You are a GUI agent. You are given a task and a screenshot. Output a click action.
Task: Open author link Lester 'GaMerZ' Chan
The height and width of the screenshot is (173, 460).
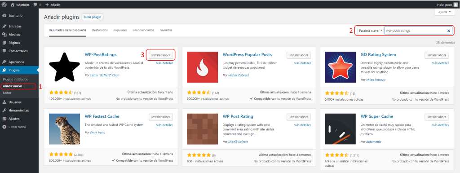[x=104, y=75]
